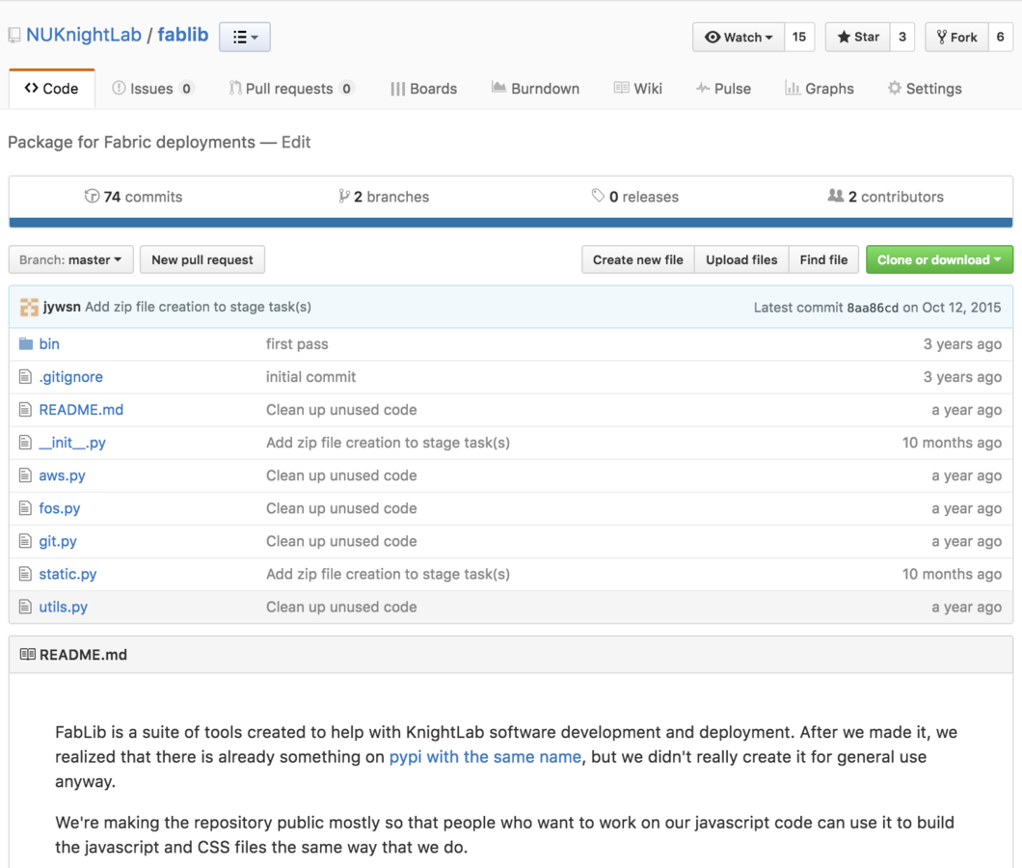
Task: Click the Upload files button
Action: 741,259
